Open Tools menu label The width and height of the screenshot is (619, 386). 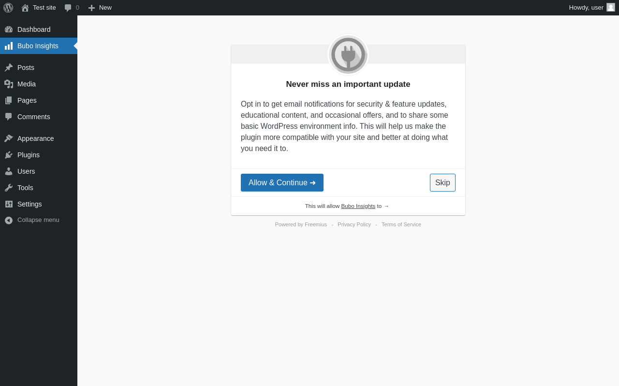click(25, 188)
